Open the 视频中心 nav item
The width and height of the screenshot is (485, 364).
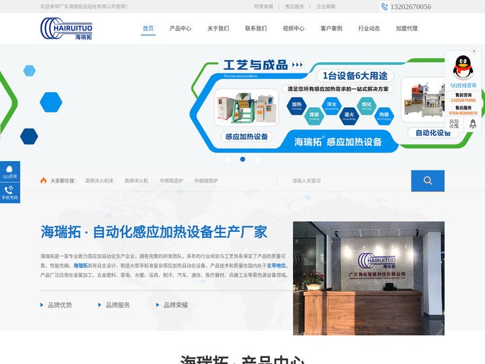coord(294,28)
